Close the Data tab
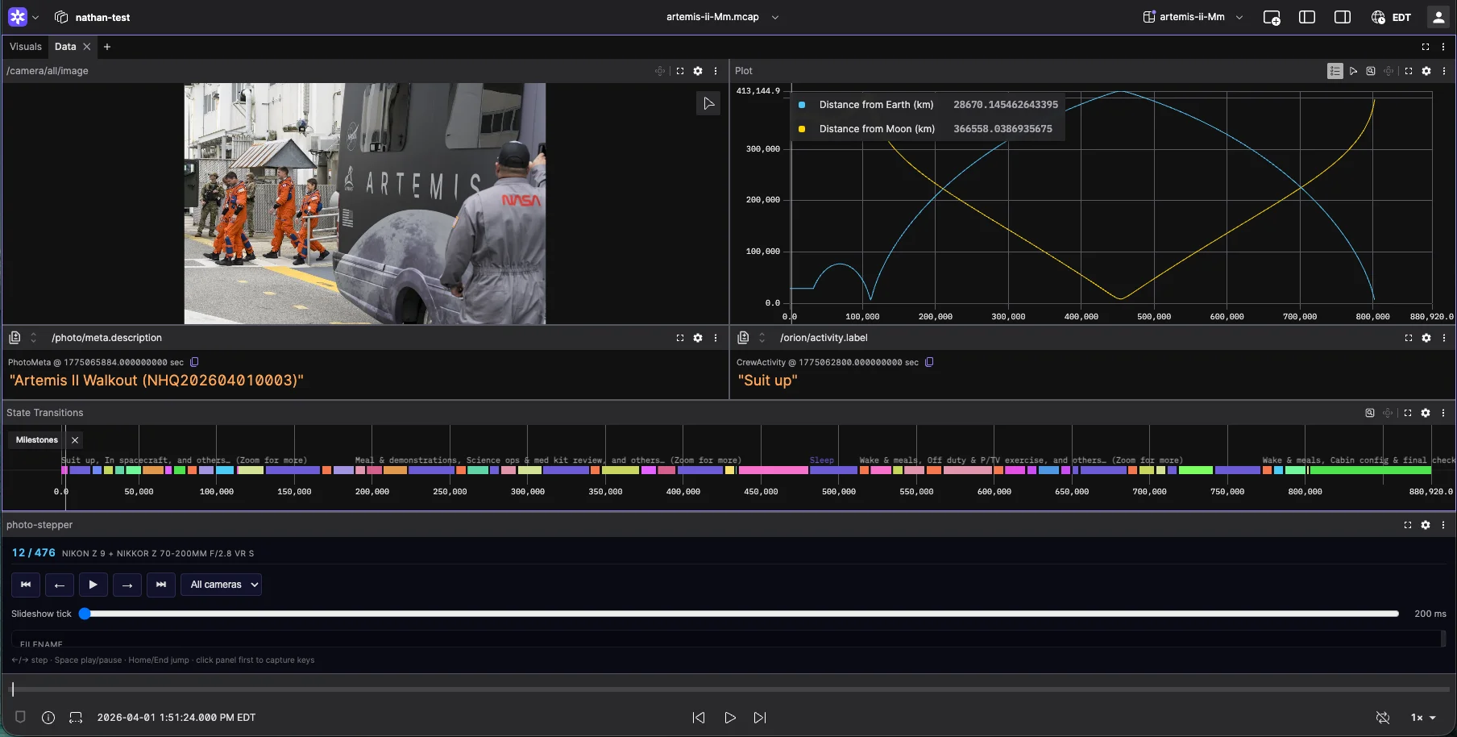Screen dimensions: 1457x737 (x=87, y=47)
